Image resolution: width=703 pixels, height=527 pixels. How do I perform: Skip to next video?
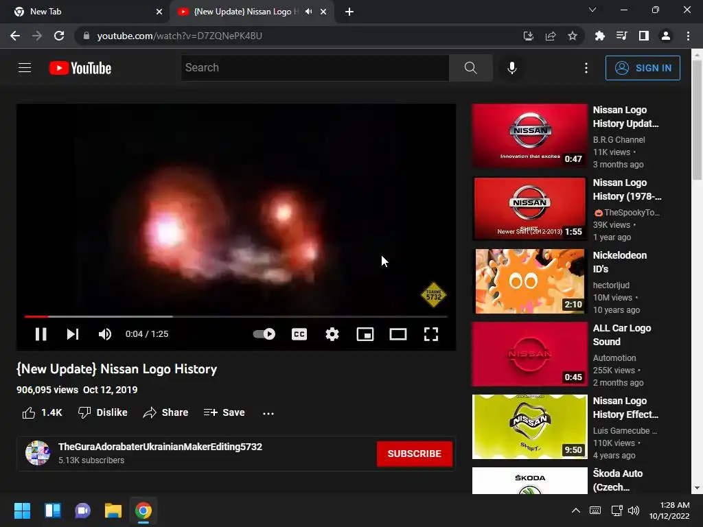73,334
